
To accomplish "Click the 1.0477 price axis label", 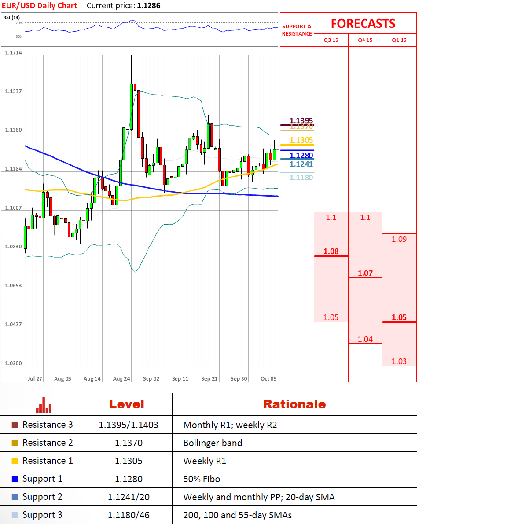I will [x=13, y=324].
